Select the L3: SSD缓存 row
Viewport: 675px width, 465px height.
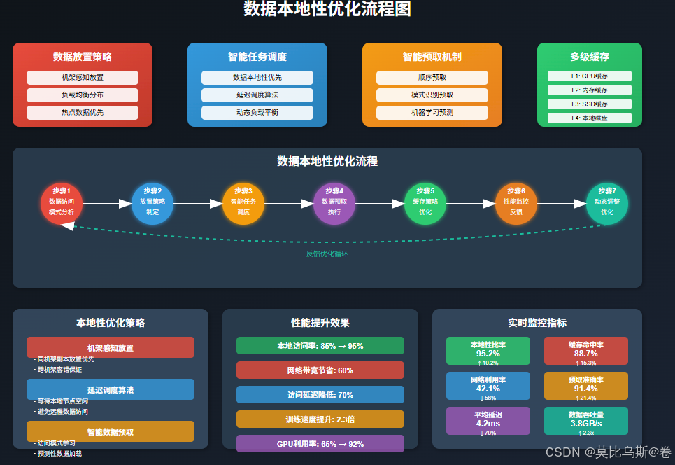coord(590,104)
